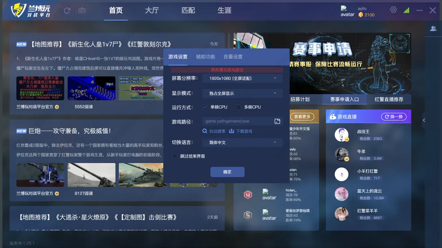Switch to the 辅助功能 tab

pyautogui.click(x=206, y=57)
